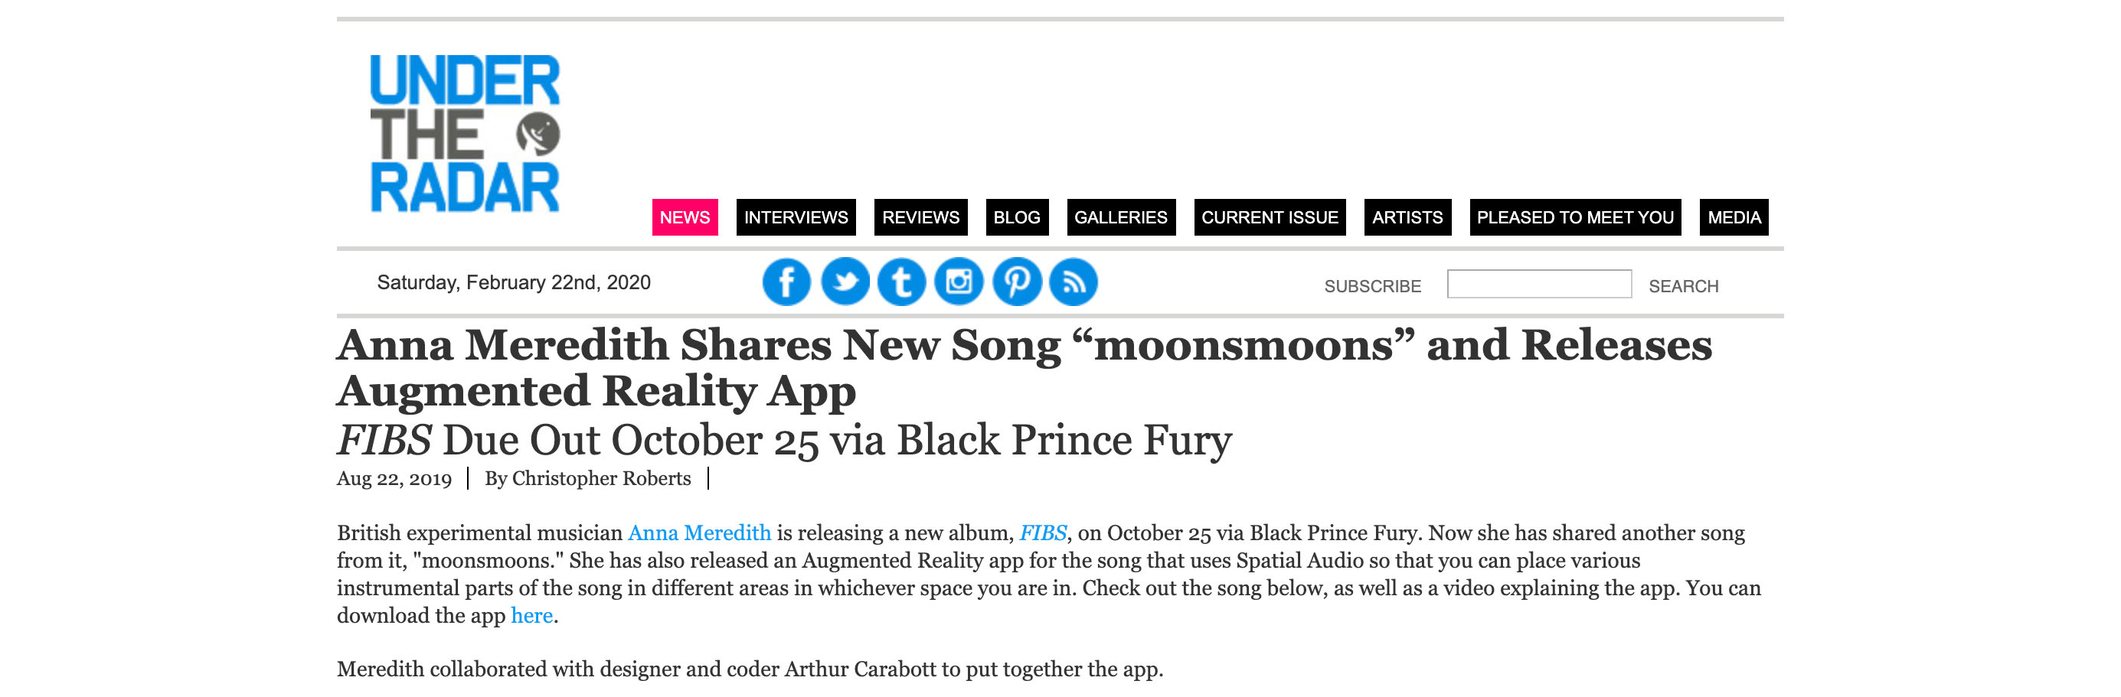This screenshot has width=2121, height=697.
Task: Open the RSS feed icon
Action: click(1074, 282)
